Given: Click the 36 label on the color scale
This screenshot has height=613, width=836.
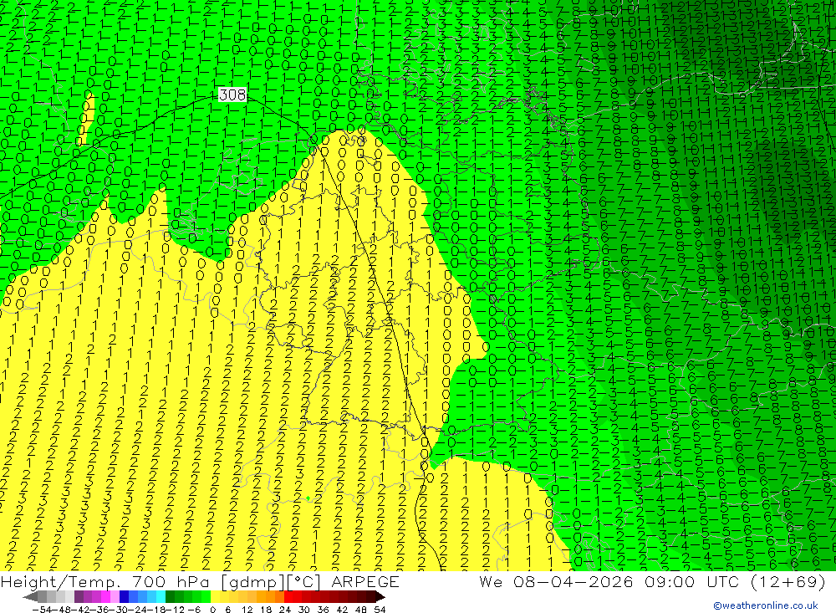Looking at the screenshot, I should tap(323, 610).
